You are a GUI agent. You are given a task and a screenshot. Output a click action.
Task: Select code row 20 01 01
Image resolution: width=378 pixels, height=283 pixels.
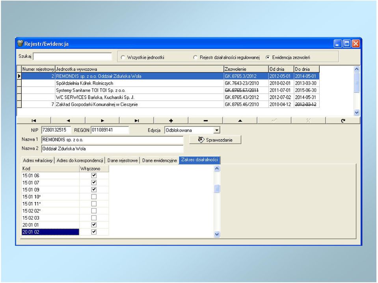pos(50,225)
